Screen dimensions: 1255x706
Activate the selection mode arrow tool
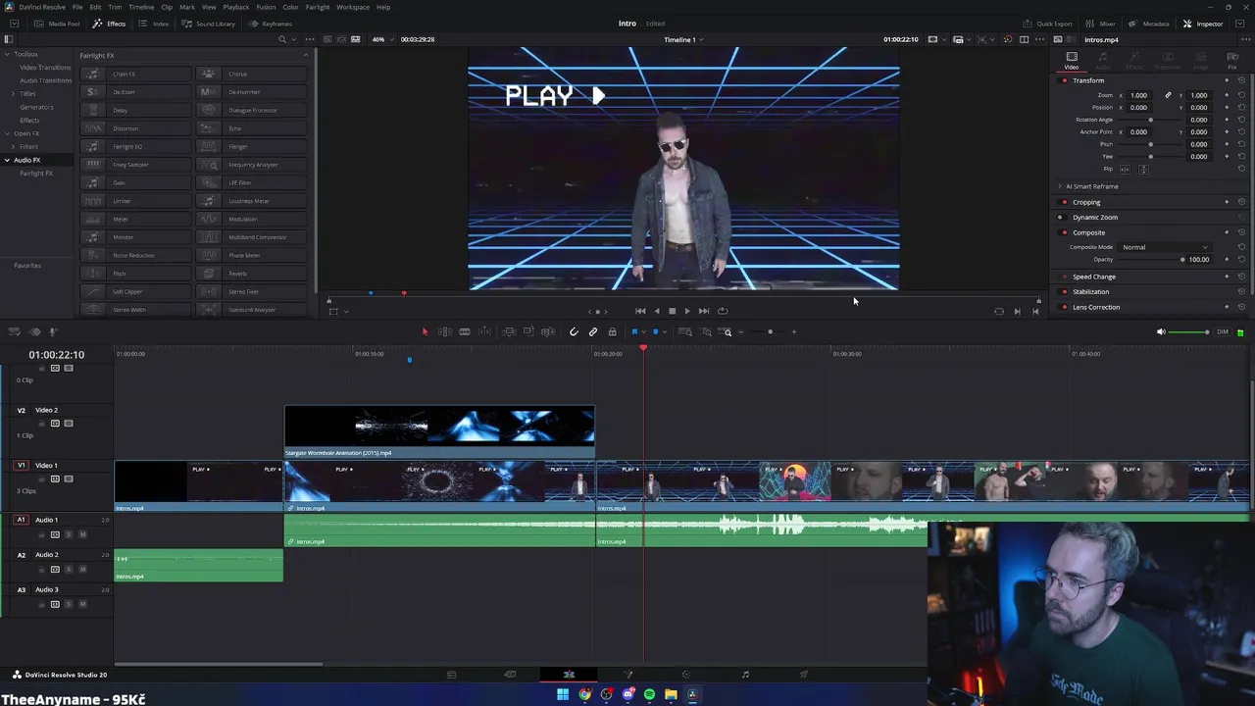pos(425,332)
